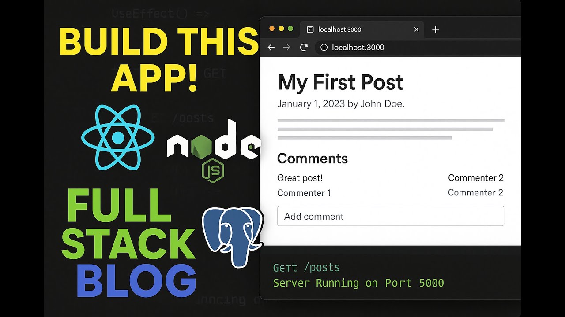Screen dimensions: 565x317
Task: Click "Server Running on Port 5000" terminal line
Action: click(x=358, y=283)
